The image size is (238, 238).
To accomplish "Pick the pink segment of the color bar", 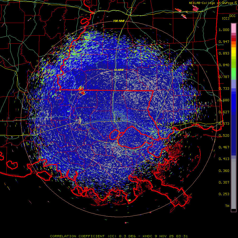I will [234, 28].
